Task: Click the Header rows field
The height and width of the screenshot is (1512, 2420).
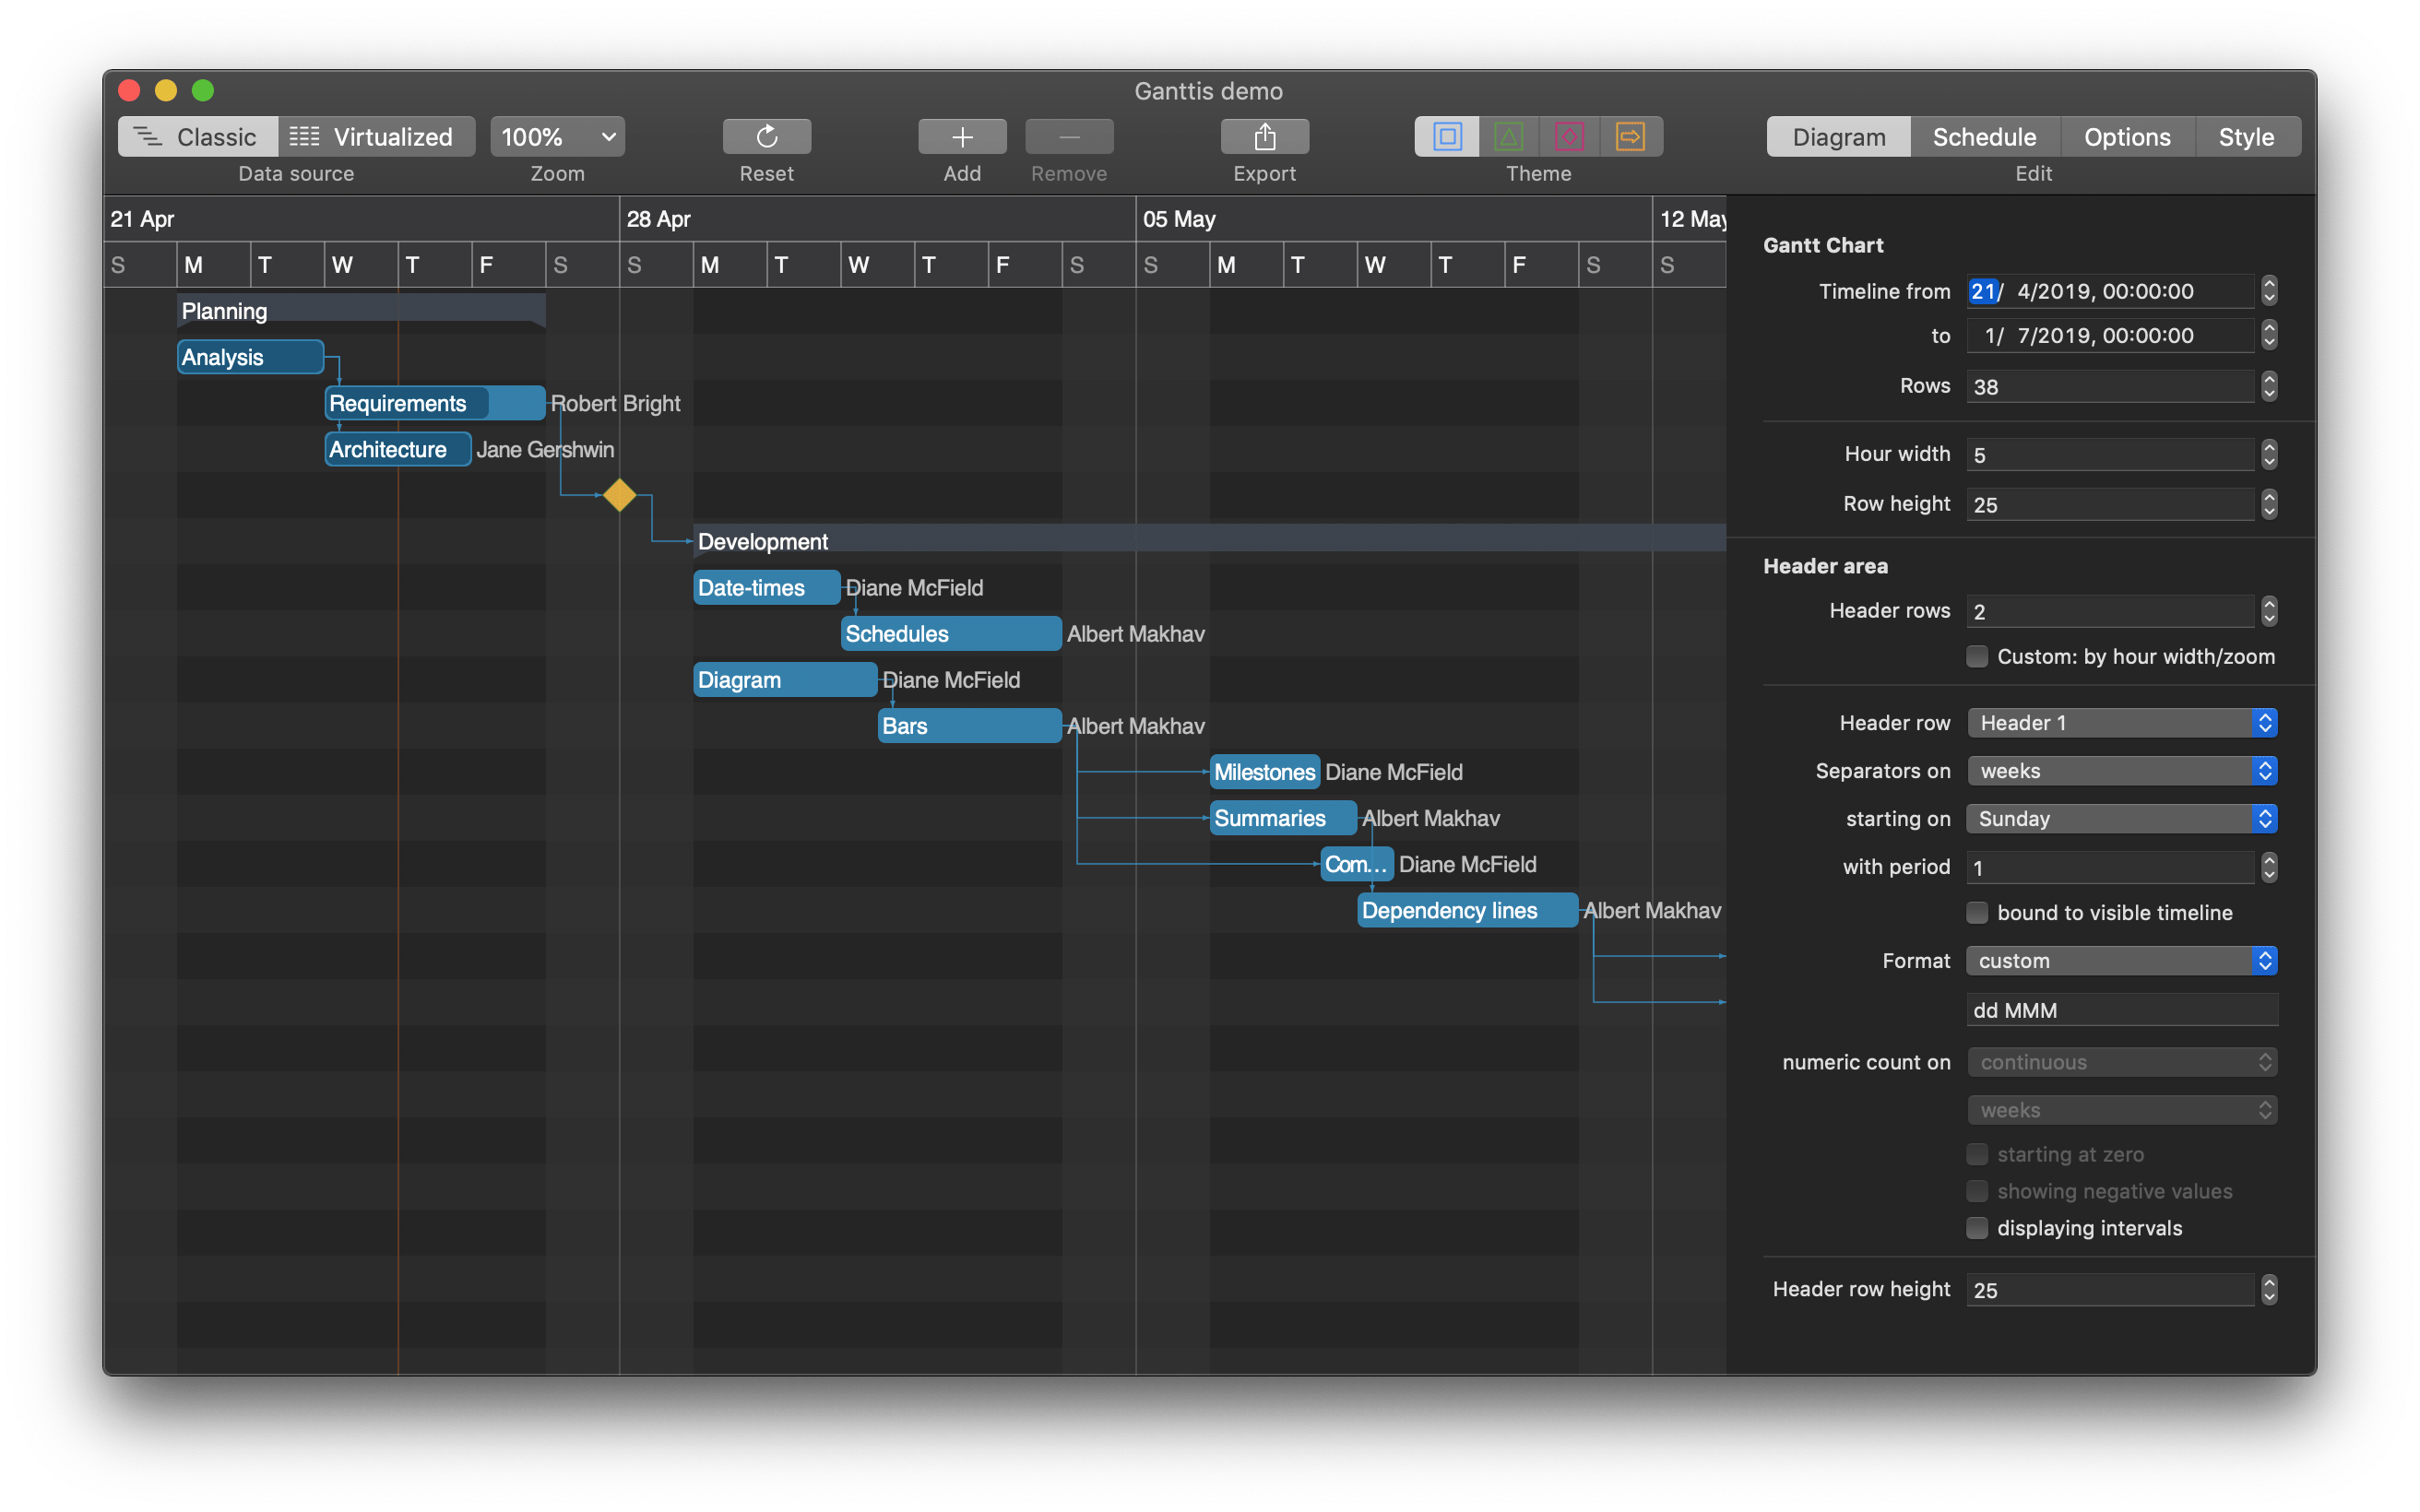Action: click(x=2110, y=611)
